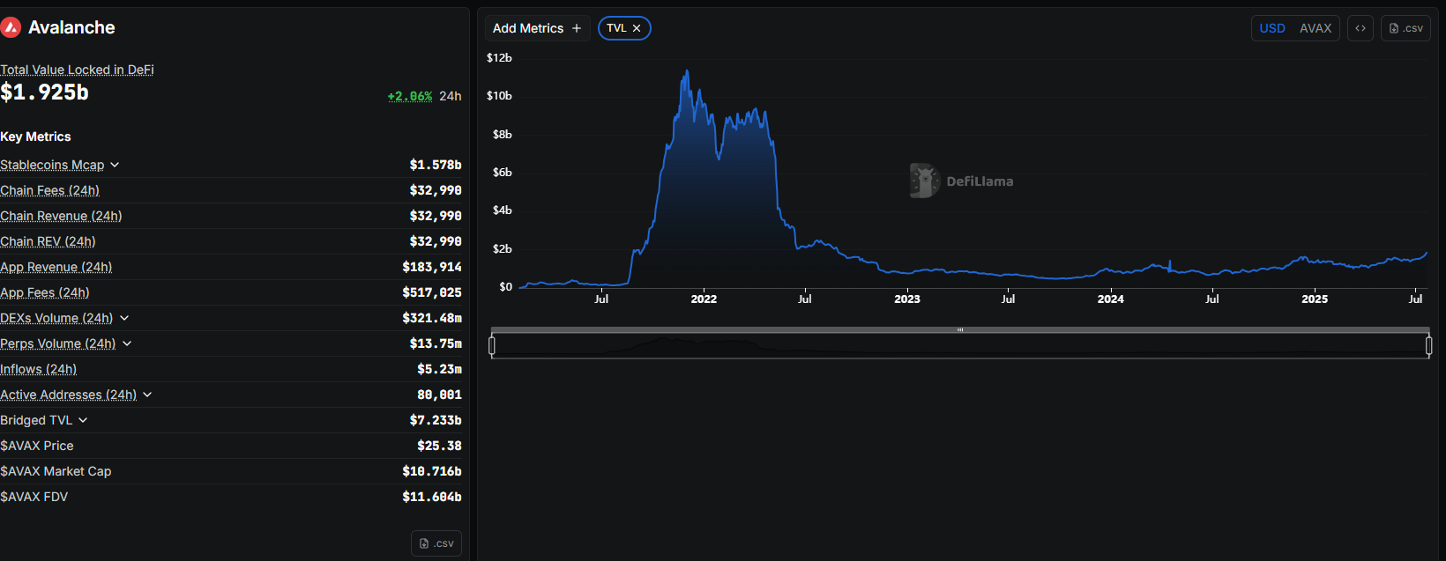Expand the Stablecoins Mcap row

[x=115, y=165]
